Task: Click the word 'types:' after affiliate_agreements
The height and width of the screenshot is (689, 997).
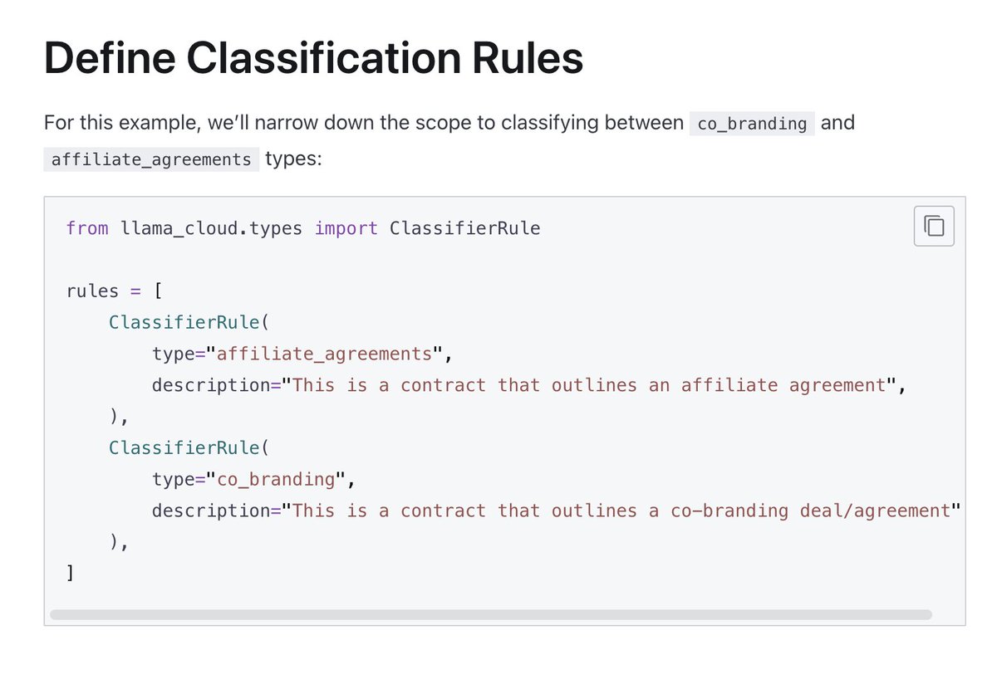Action: [292, 158]
